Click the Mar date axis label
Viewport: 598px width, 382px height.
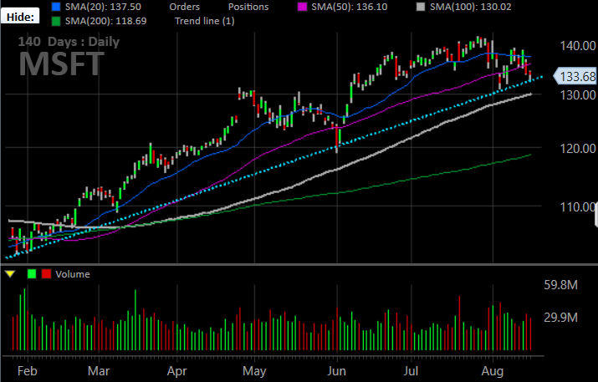click(x=99, y=371)
